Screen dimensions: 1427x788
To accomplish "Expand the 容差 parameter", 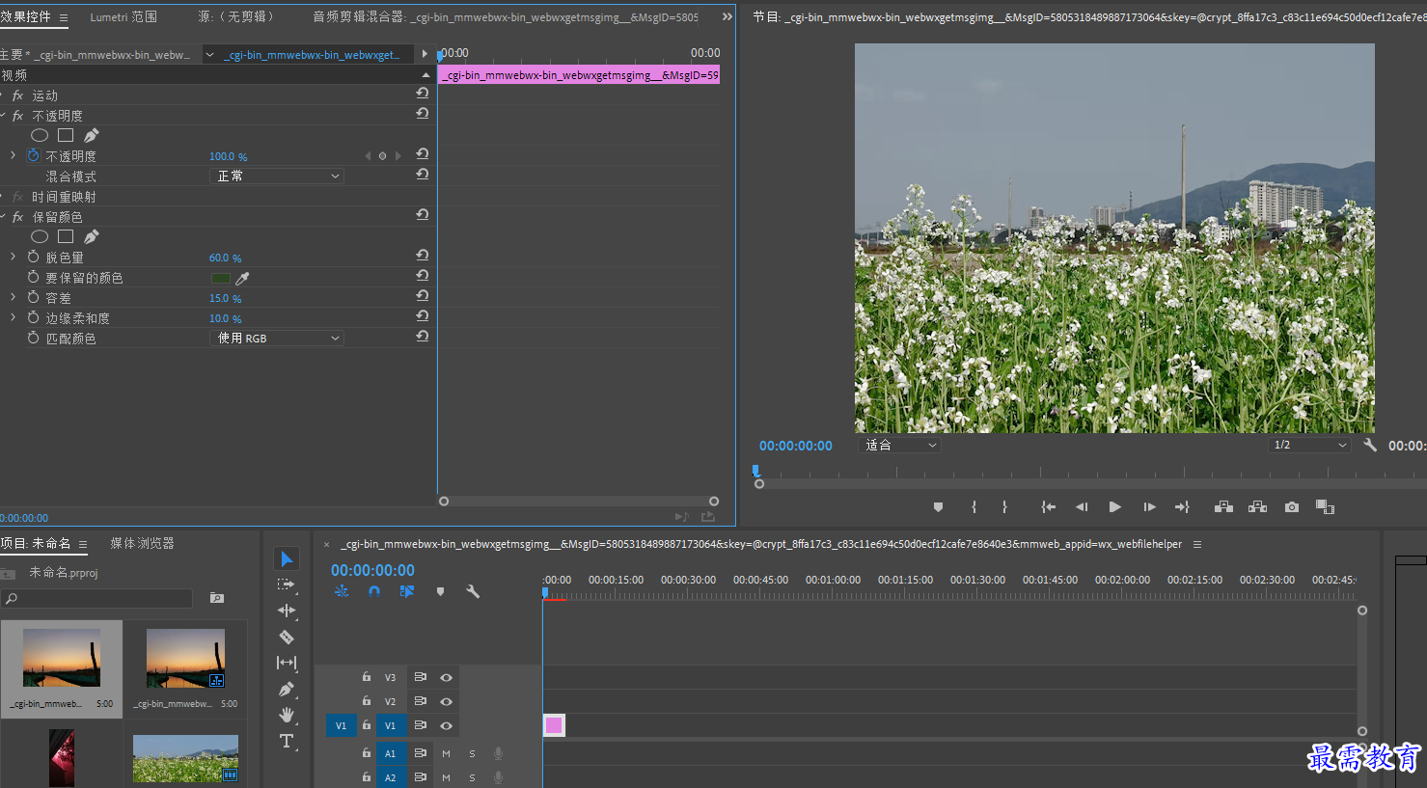I will (x=13, y=297).
